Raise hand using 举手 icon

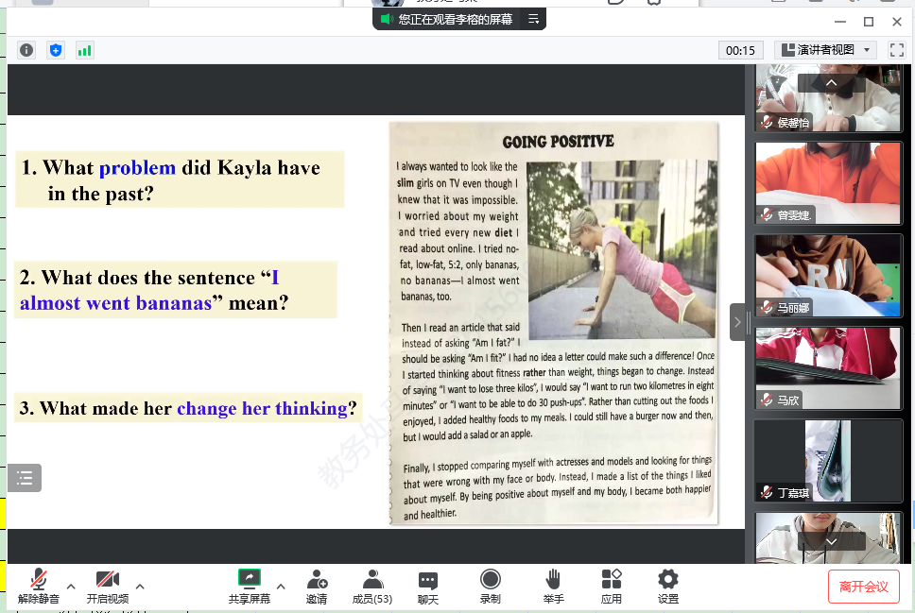click(553, 586)
